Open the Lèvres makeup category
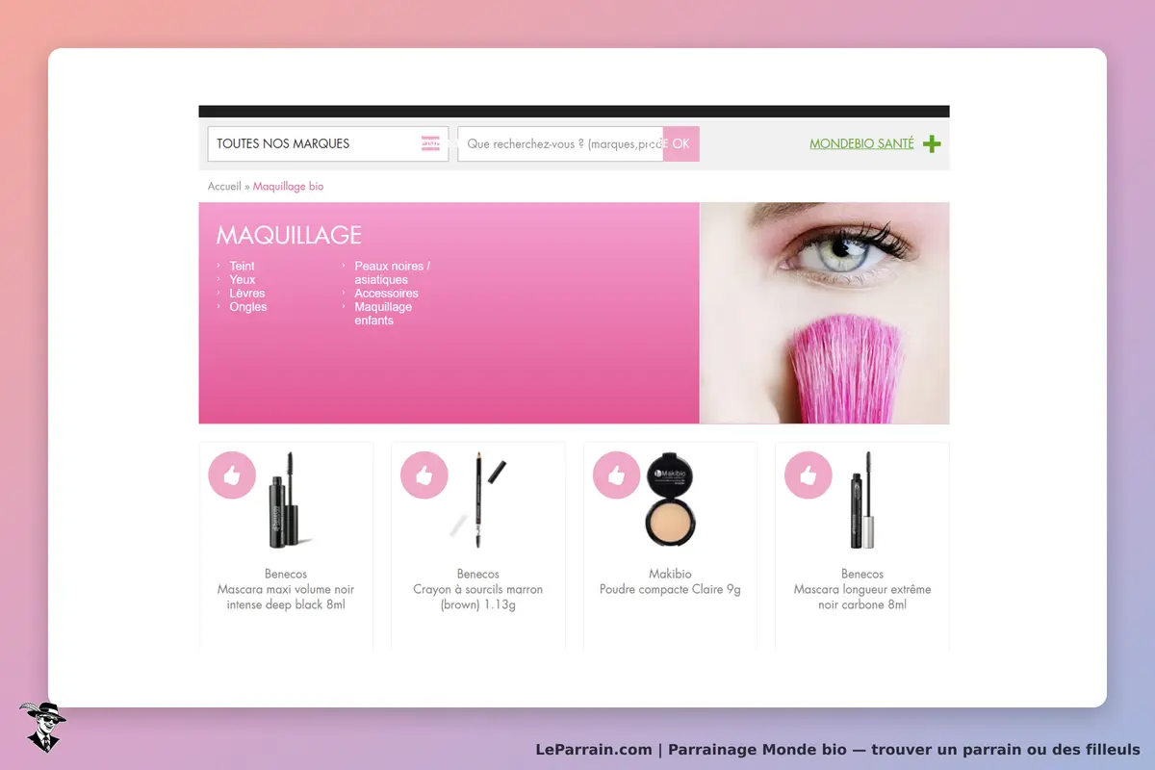 [x=246, y=294]
